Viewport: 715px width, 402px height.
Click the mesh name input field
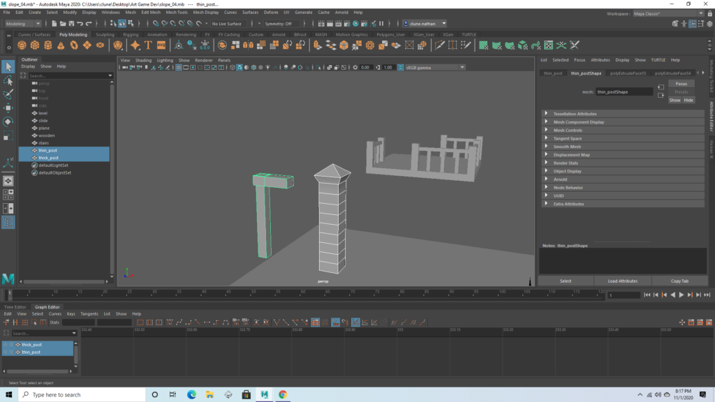624,91
